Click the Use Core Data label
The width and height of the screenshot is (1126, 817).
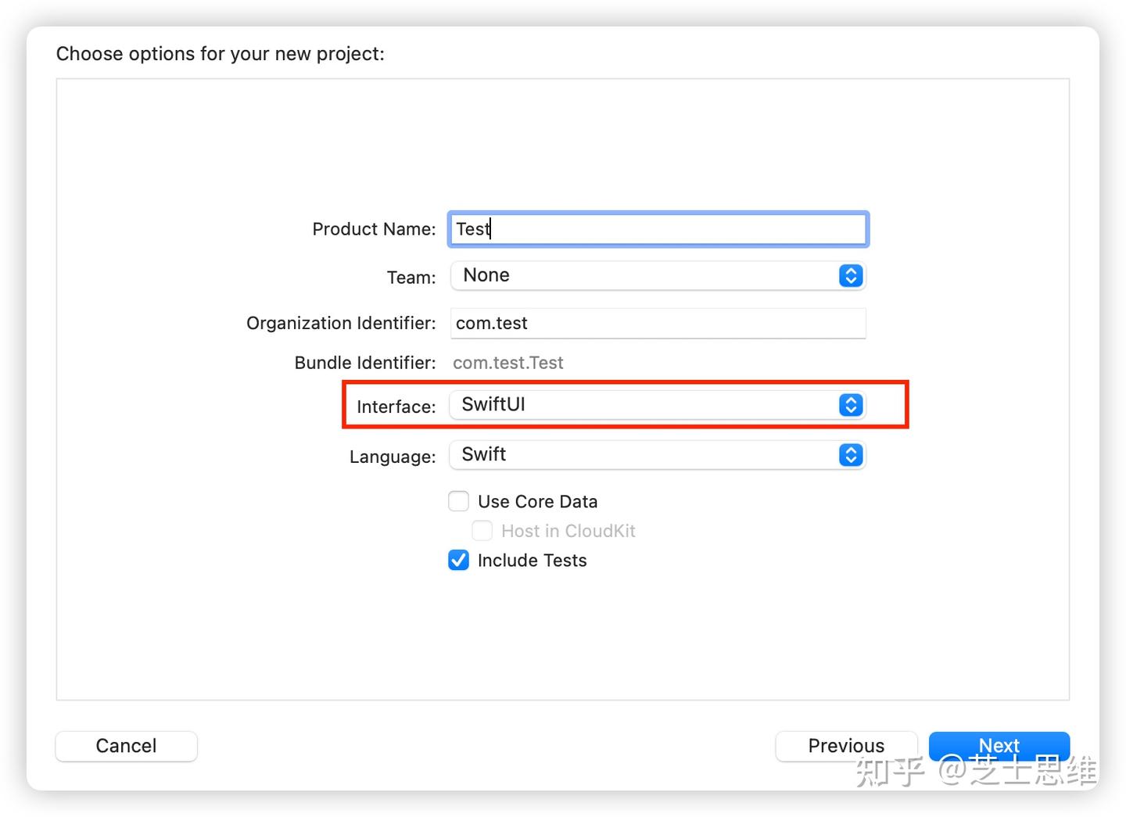coord(538,501)
